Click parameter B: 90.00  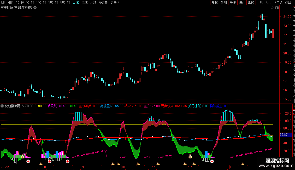[x=40, y=106]
